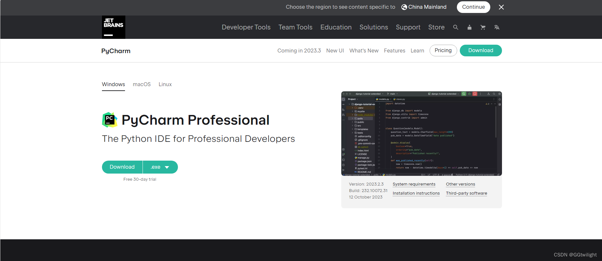Click the language translate icon
This screenshot has width=602, height=261.
coord(496,27)
